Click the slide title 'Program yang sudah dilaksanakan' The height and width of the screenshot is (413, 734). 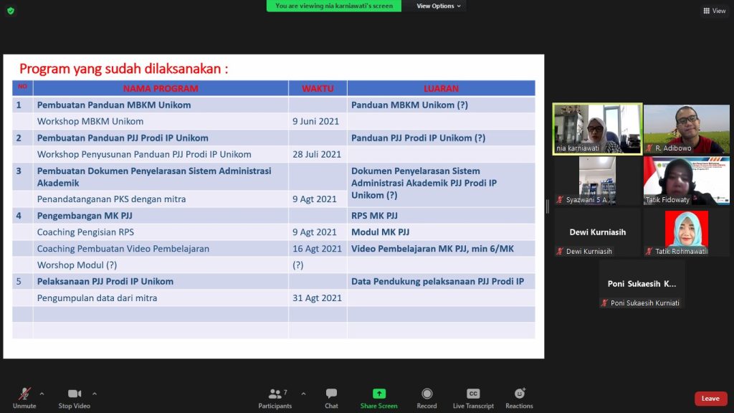(123, 69)
